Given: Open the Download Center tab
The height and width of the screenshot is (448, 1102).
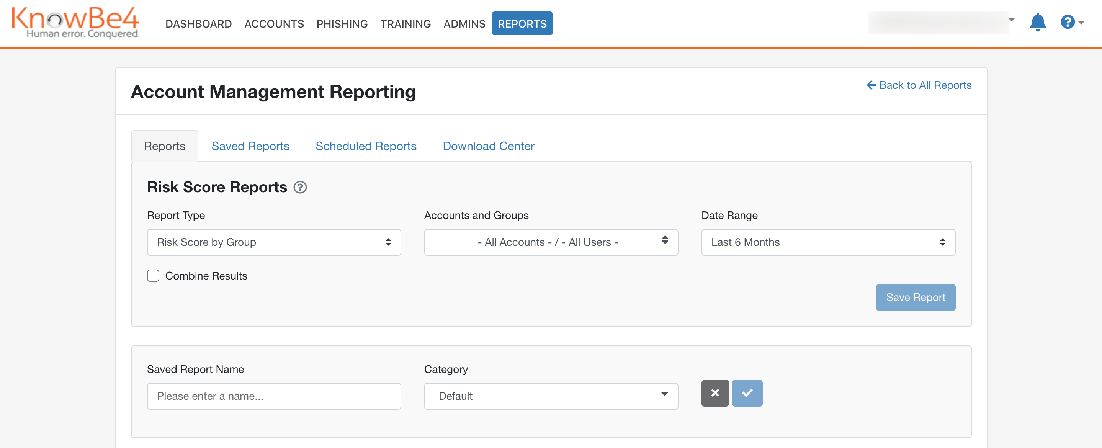Looking at the screenshot, I should 488,146.
